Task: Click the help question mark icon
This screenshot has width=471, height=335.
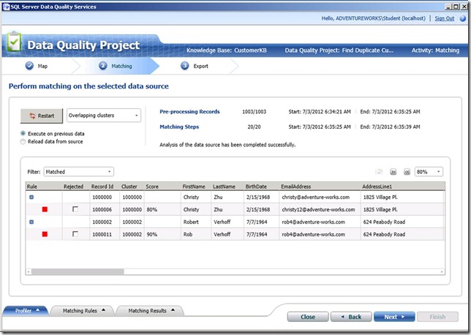Action: (x=461, y=18)
